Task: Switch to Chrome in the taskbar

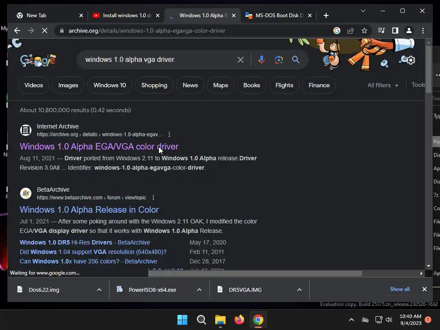Action: pyautogui.click(x=258, y=320)
